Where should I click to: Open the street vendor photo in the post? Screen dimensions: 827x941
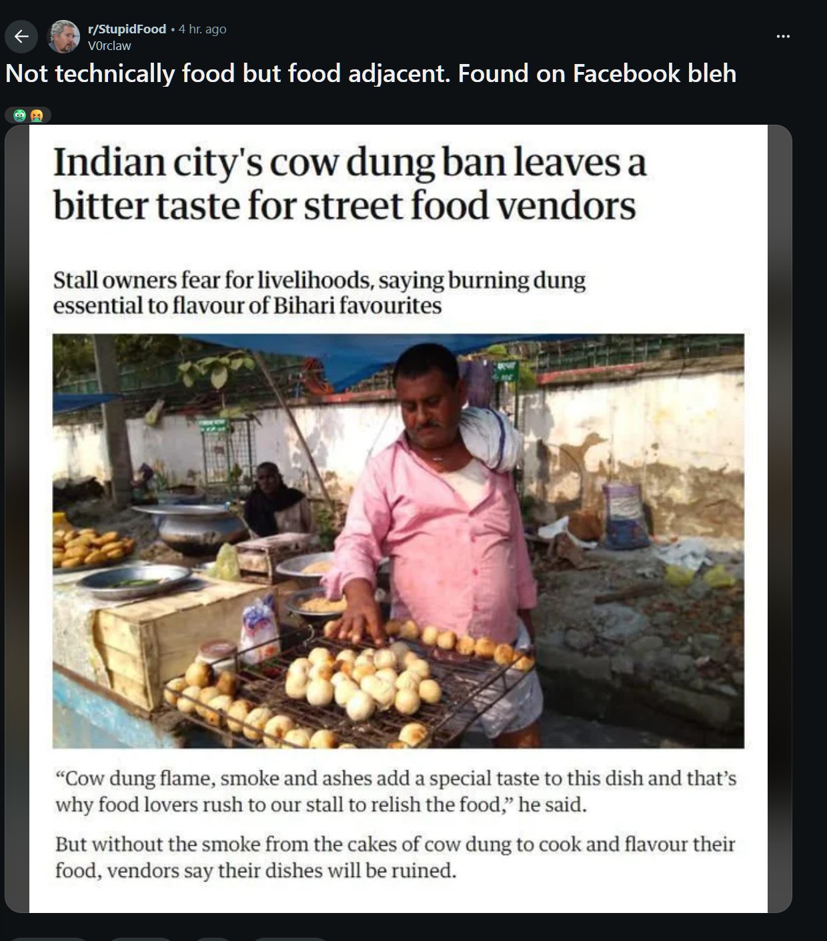(398, 541)
